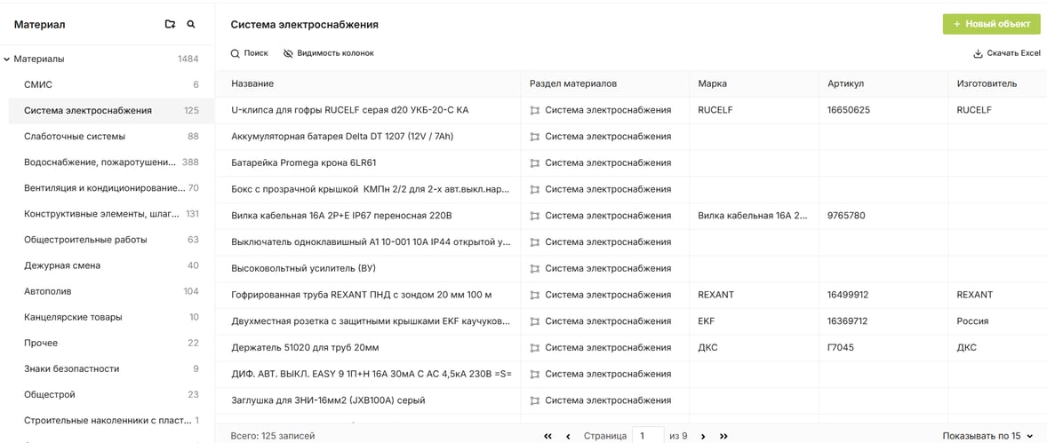1047x443 pixels.
Task: Open search magnifier in Материал panel
Action: click(x=191, y=25)
